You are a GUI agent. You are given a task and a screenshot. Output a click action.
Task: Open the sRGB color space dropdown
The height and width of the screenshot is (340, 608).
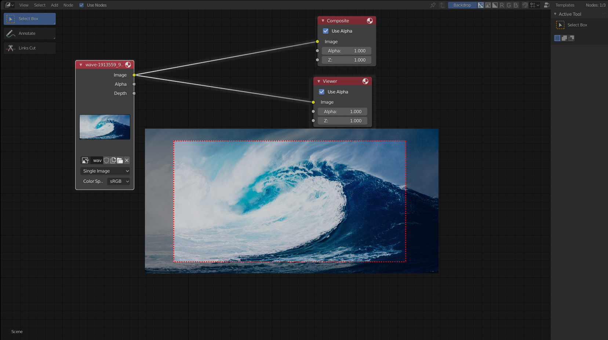(x=119, y=181)
